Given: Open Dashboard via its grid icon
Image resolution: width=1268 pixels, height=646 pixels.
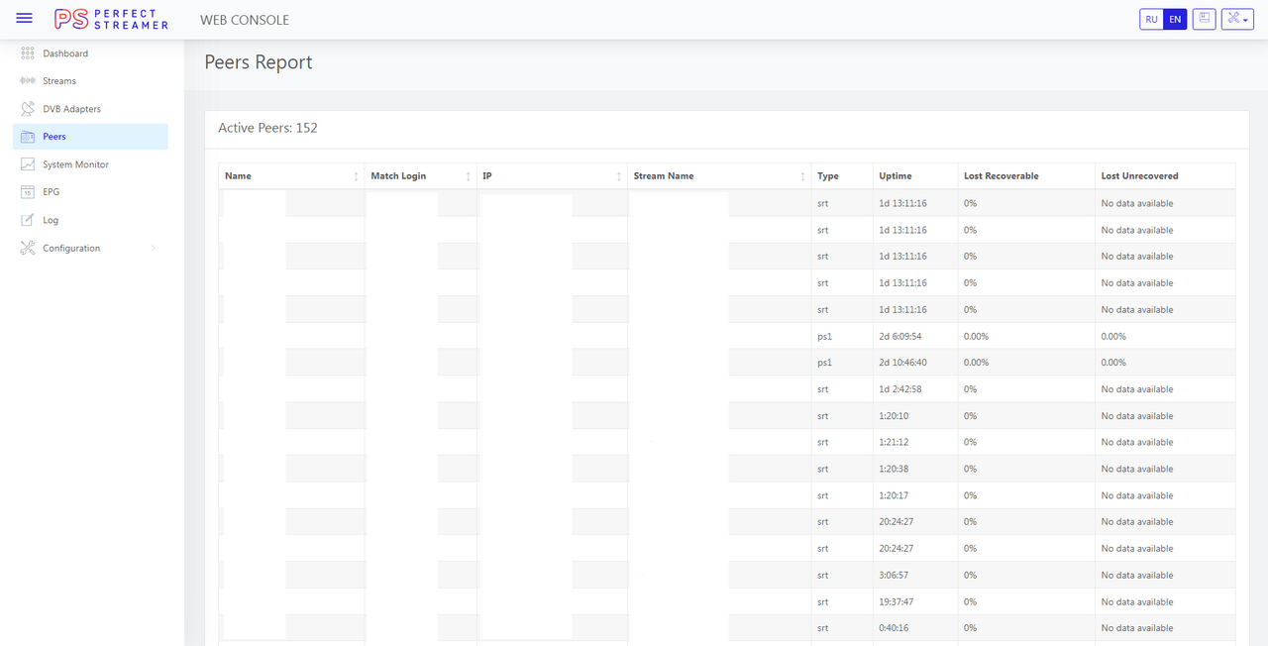Looking at the screenshot, I should click(x=28, y=54).
